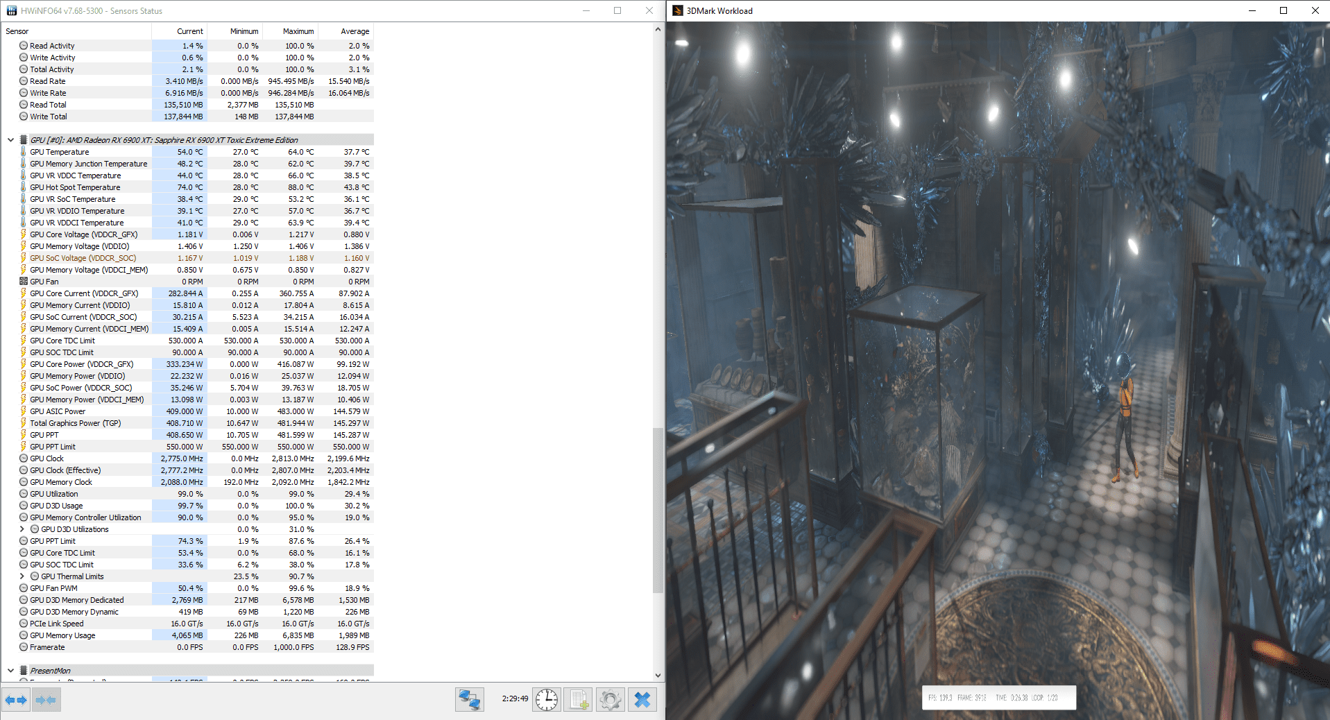Click the sensor list scroll-up arrow
1330x720 pixels.
658,30
